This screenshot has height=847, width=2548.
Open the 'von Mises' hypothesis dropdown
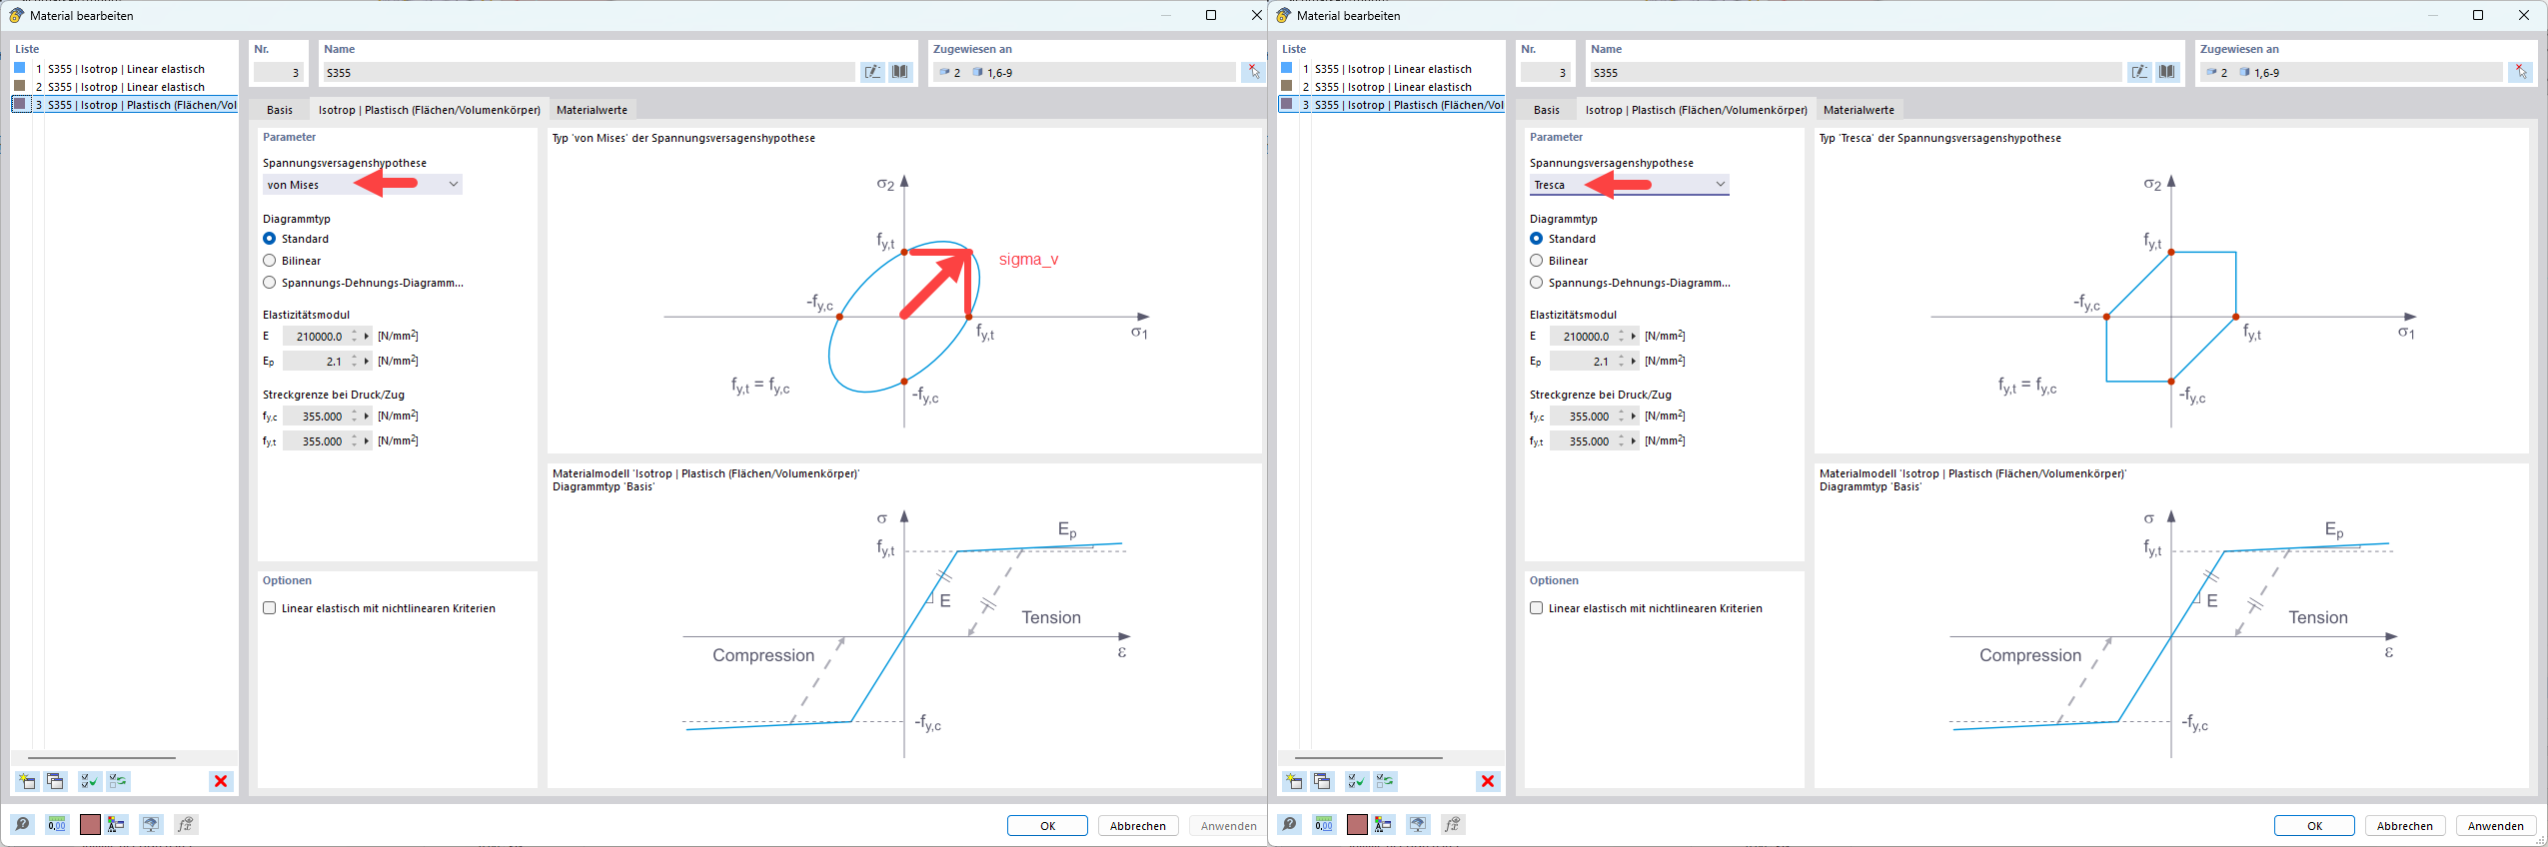[x=453, y=185]
